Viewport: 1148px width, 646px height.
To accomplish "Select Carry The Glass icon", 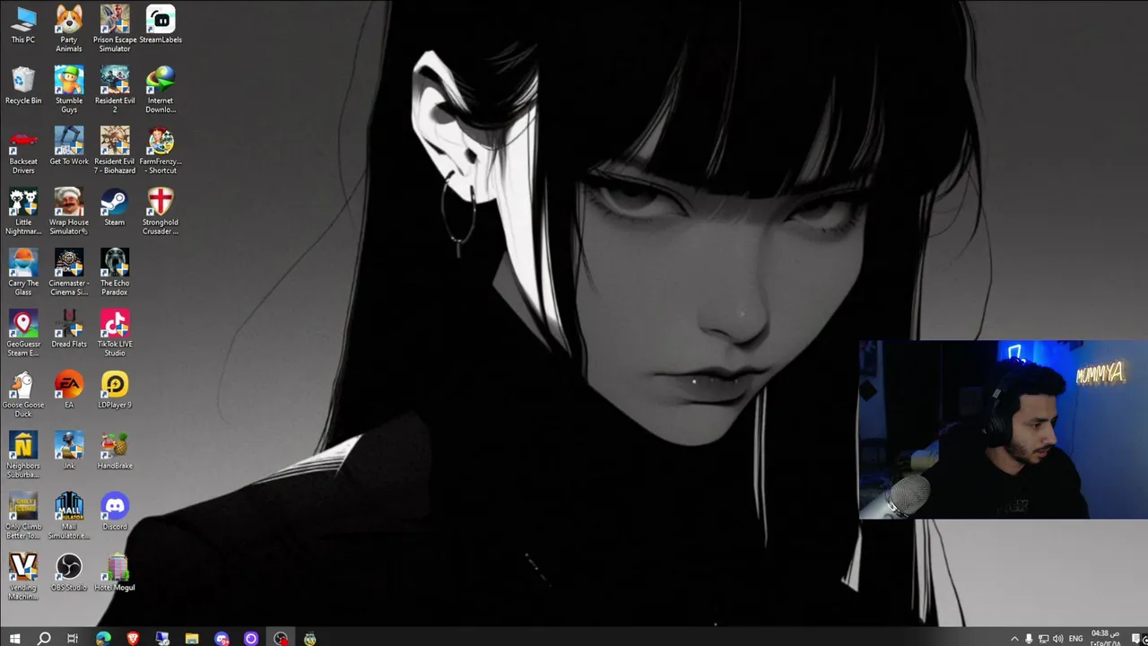I will 23,272.
